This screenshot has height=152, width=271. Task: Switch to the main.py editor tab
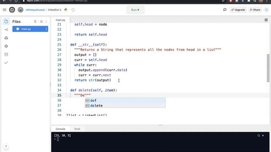tap(61, 20)
